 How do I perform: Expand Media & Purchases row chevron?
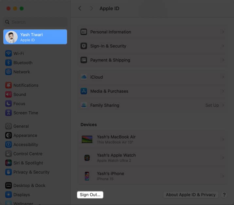(x=223, y=91)
